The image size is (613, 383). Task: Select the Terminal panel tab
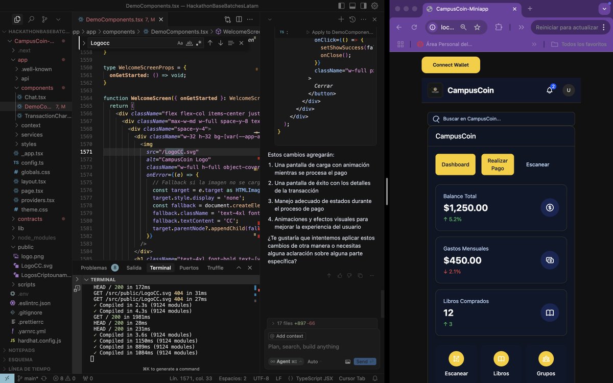[160, 268]
